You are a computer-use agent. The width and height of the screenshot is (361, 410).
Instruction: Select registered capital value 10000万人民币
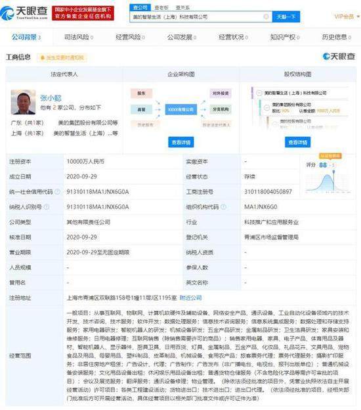pyautogui.click(x=85, y=162)
